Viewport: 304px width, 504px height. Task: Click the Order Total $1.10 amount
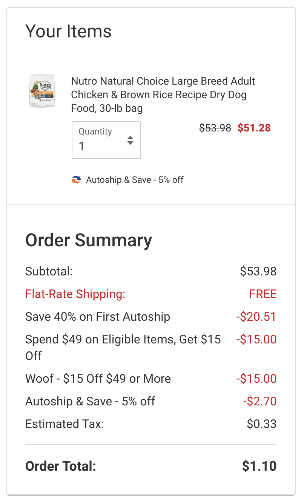(x=259, y=466)
